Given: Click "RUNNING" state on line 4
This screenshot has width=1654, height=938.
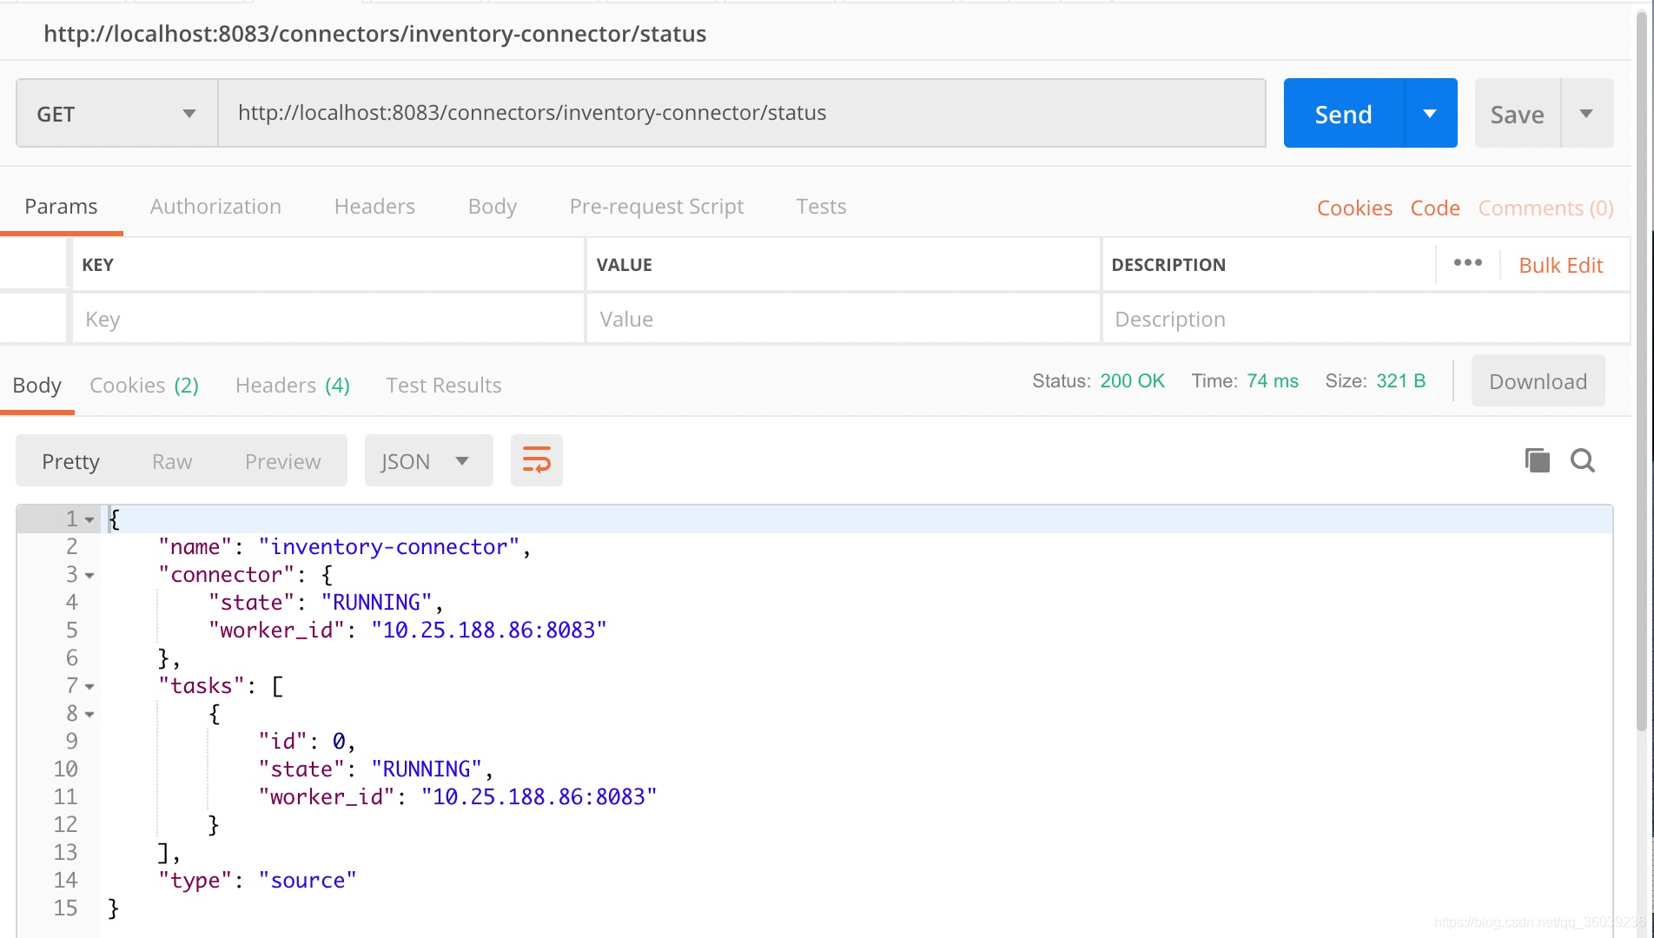Looking at the screenshot, I should tap(376, 603).
